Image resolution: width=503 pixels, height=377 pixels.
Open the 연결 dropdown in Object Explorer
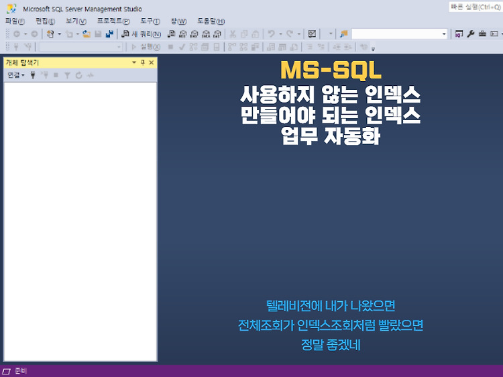pyautogui.click(x=15, y=75)
